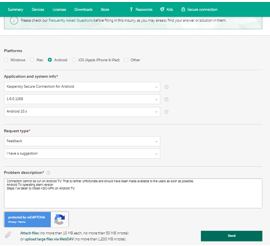Click help icon beside the version dropdown
This screenshot has height=246, width=270.
pos(166,99)
